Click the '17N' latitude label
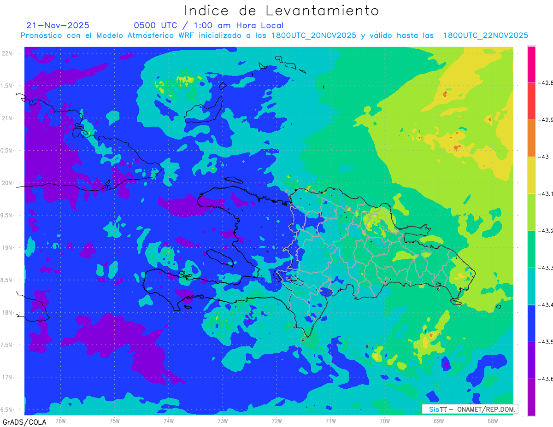 point(8,377)
